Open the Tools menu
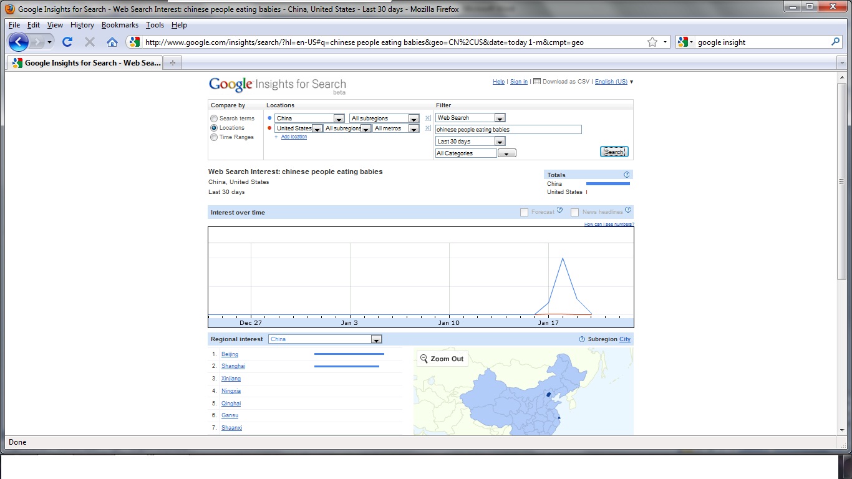852x479 pixels. pos(155,25)
